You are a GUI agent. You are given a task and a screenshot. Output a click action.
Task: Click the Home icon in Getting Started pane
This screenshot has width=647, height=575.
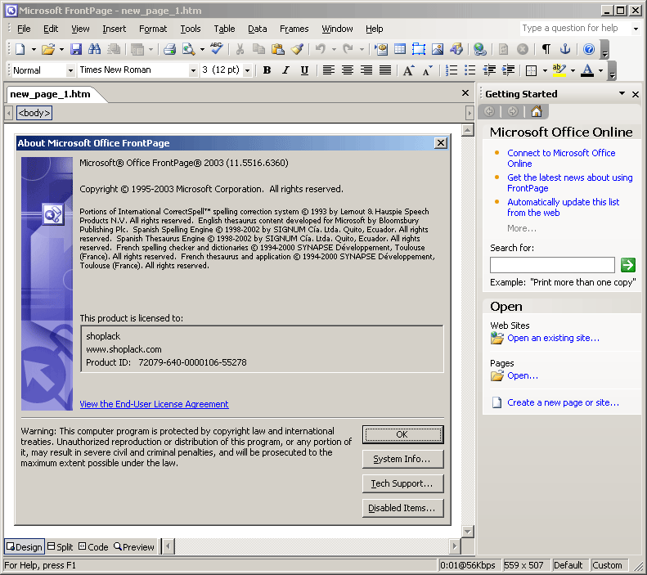pos(537,111)
